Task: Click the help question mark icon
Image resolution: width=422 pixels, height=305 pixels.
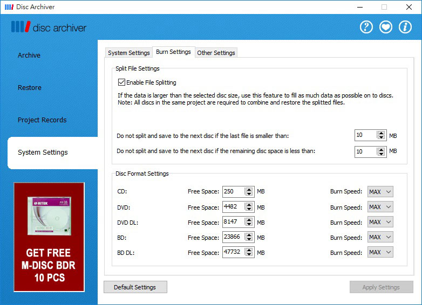Action: (x=366, y=27)
